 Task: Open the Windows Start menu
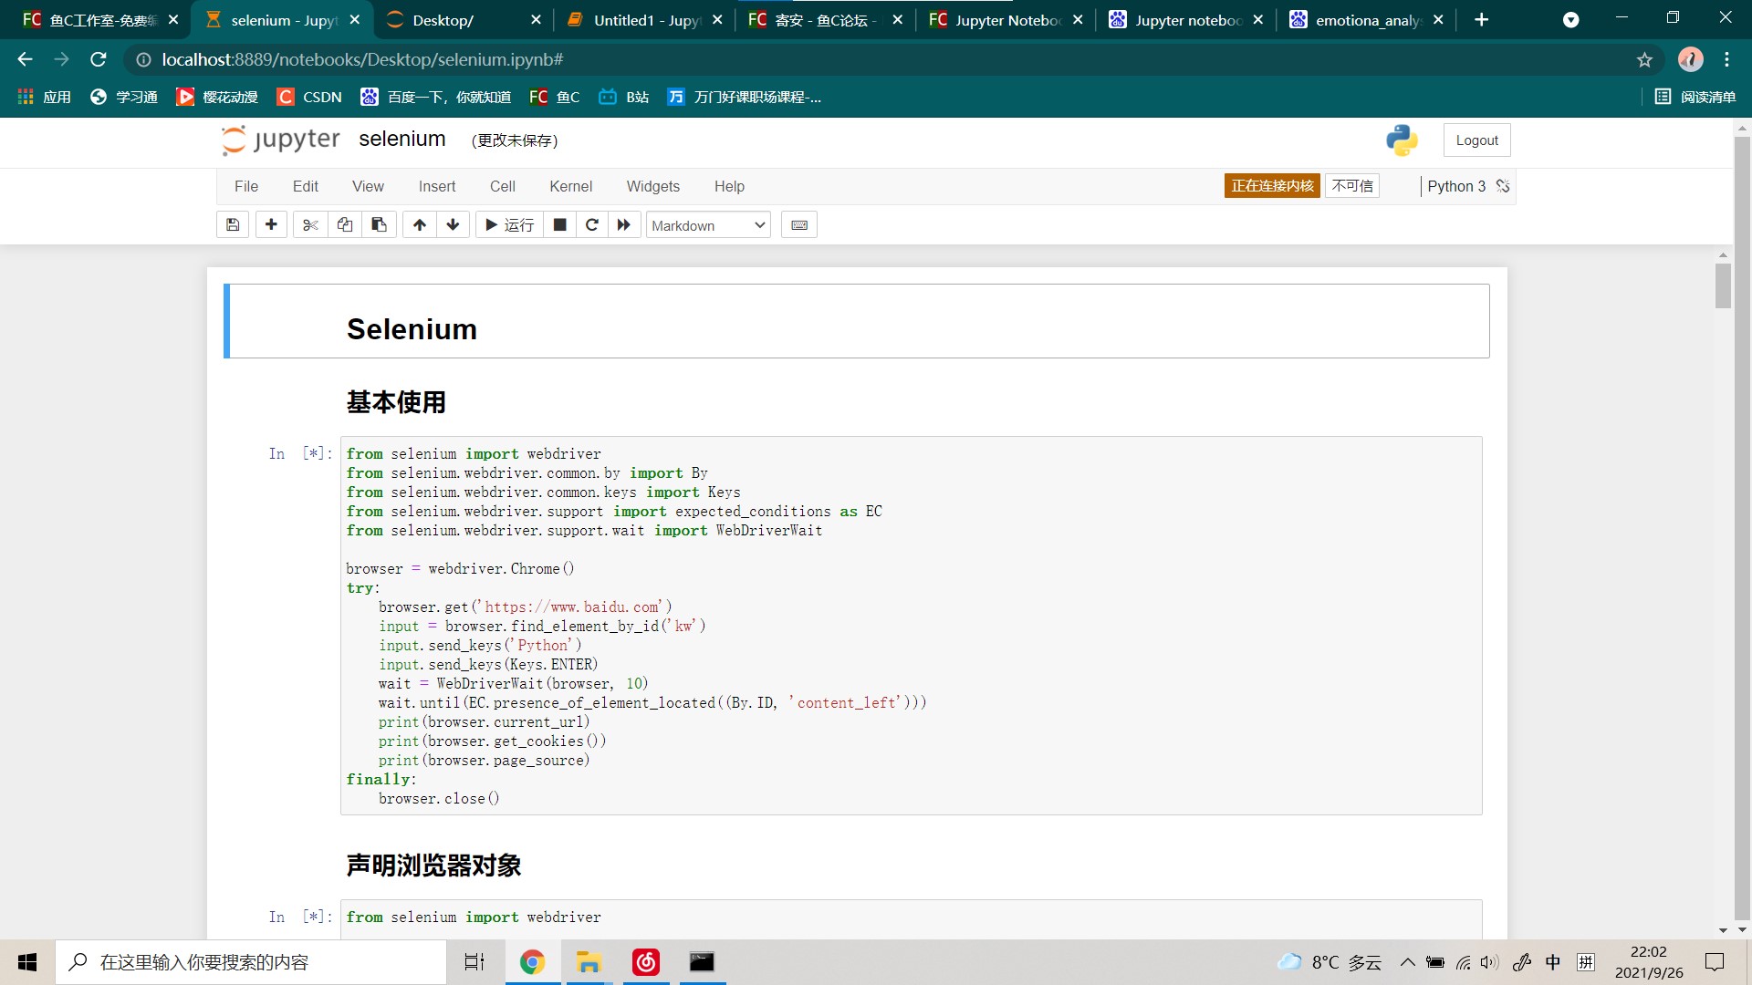(27, 962)
